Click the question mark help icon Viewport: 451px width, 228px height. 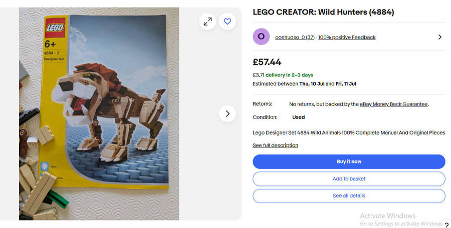pos(446,225)
